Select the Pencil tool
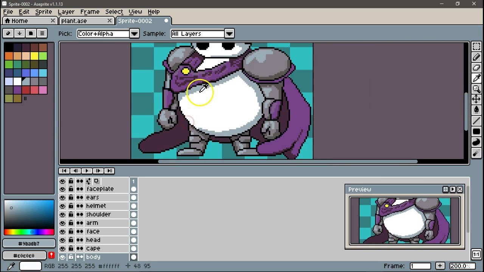 click(476, 57)
